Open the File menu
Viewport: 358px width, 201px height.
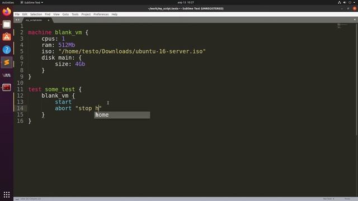coord(17,15)
